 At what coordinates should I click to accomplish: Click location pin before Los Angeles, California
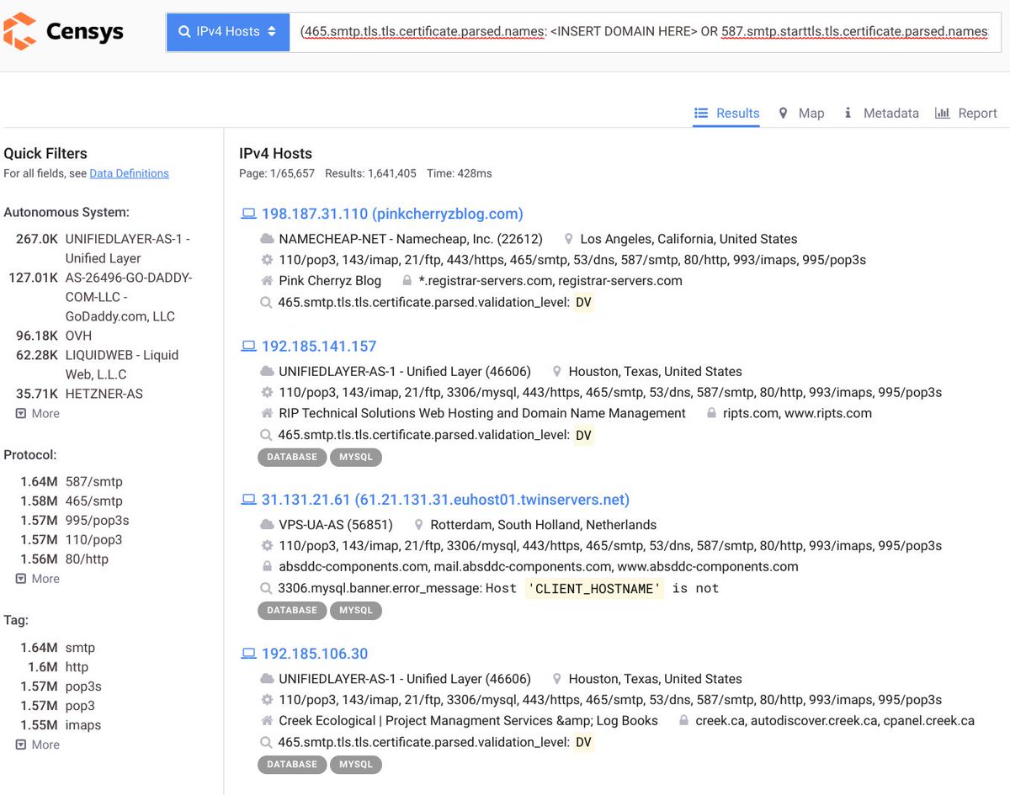click(x=569, y=239)
